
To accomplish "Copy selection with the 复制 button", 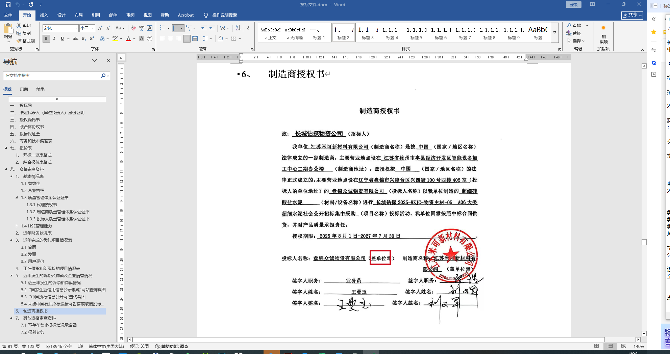I will click(24, 33).
